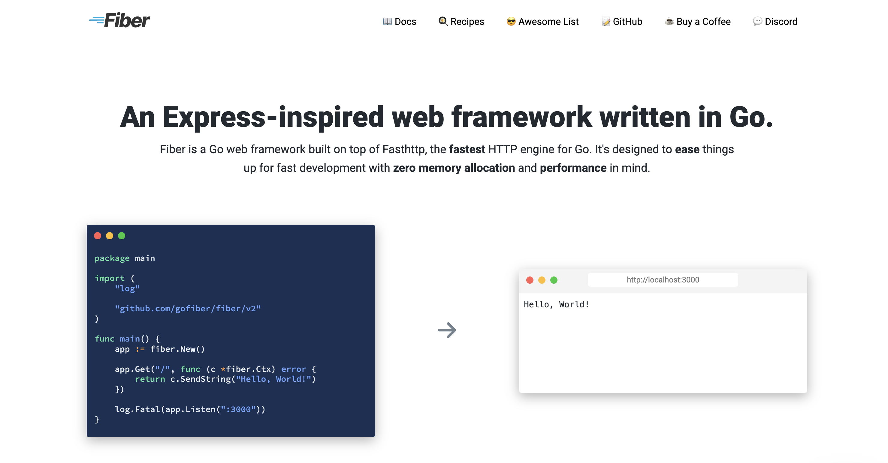Click the green dot on the browser mockup
The width and height of the screenshot is (888, 463).
pos(553,280)
